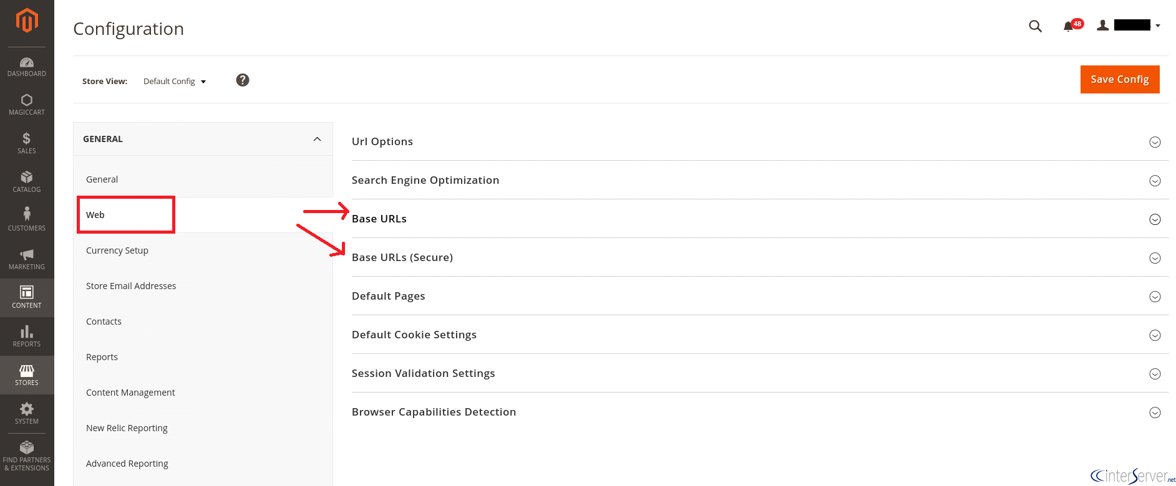Collapse the GENERAL section

(x=203, y=139)
